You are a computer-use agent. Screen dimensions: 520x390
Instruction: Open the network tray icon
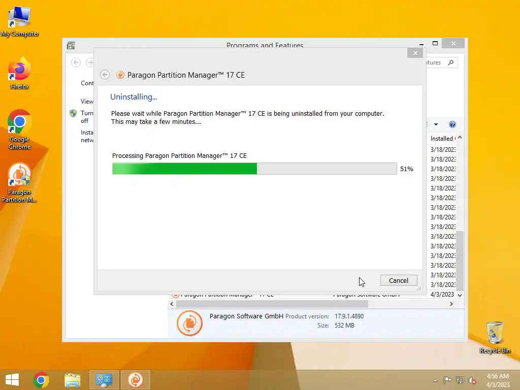[x=460, y=380]
